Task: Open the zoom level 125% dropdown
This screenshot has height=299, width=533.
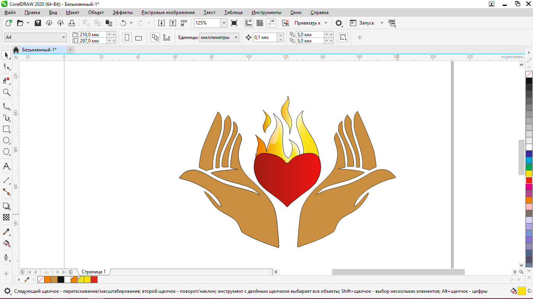Action: [224, 23]
